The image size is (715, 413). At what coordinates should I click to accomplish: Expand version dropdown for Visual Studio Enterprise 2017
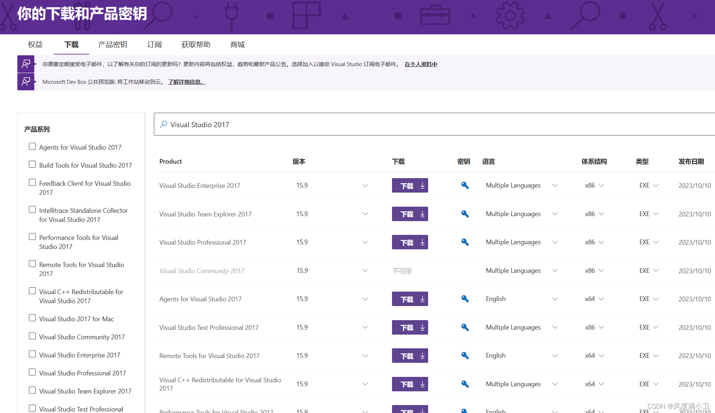(x=365, y=185)
